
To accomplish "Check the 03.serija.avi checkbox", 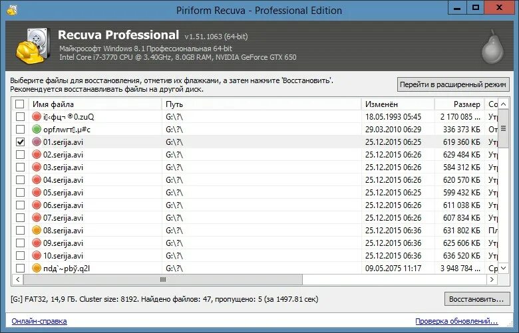I will (x=20, y=167).
